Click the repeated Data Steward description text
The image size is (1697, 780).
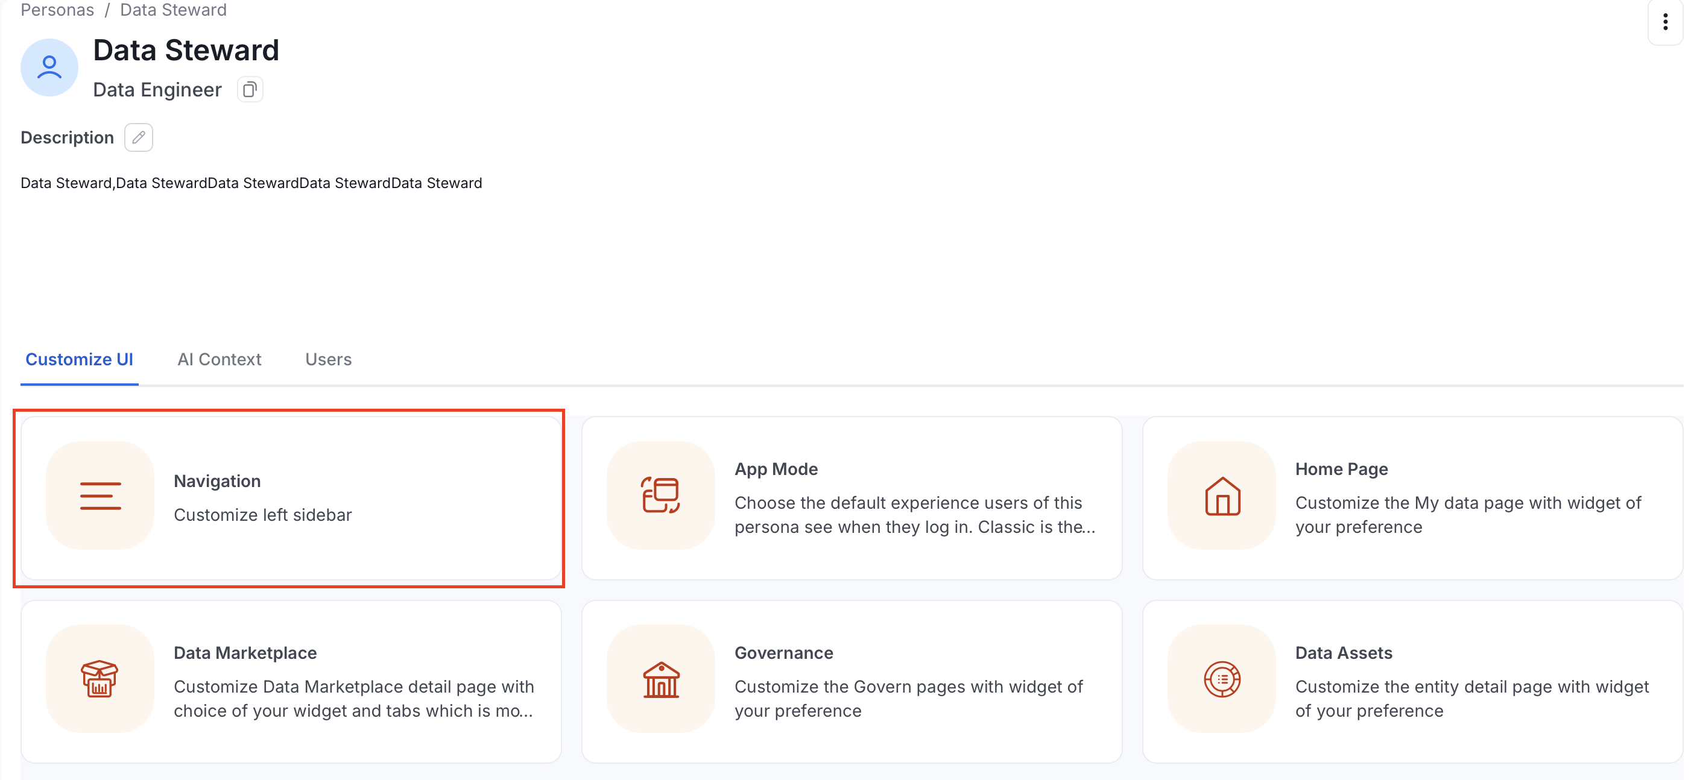(251, 183)
